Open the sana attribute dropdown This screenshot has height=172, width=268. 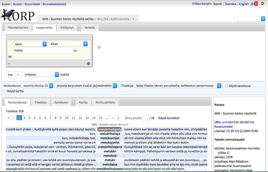(30, 44)
